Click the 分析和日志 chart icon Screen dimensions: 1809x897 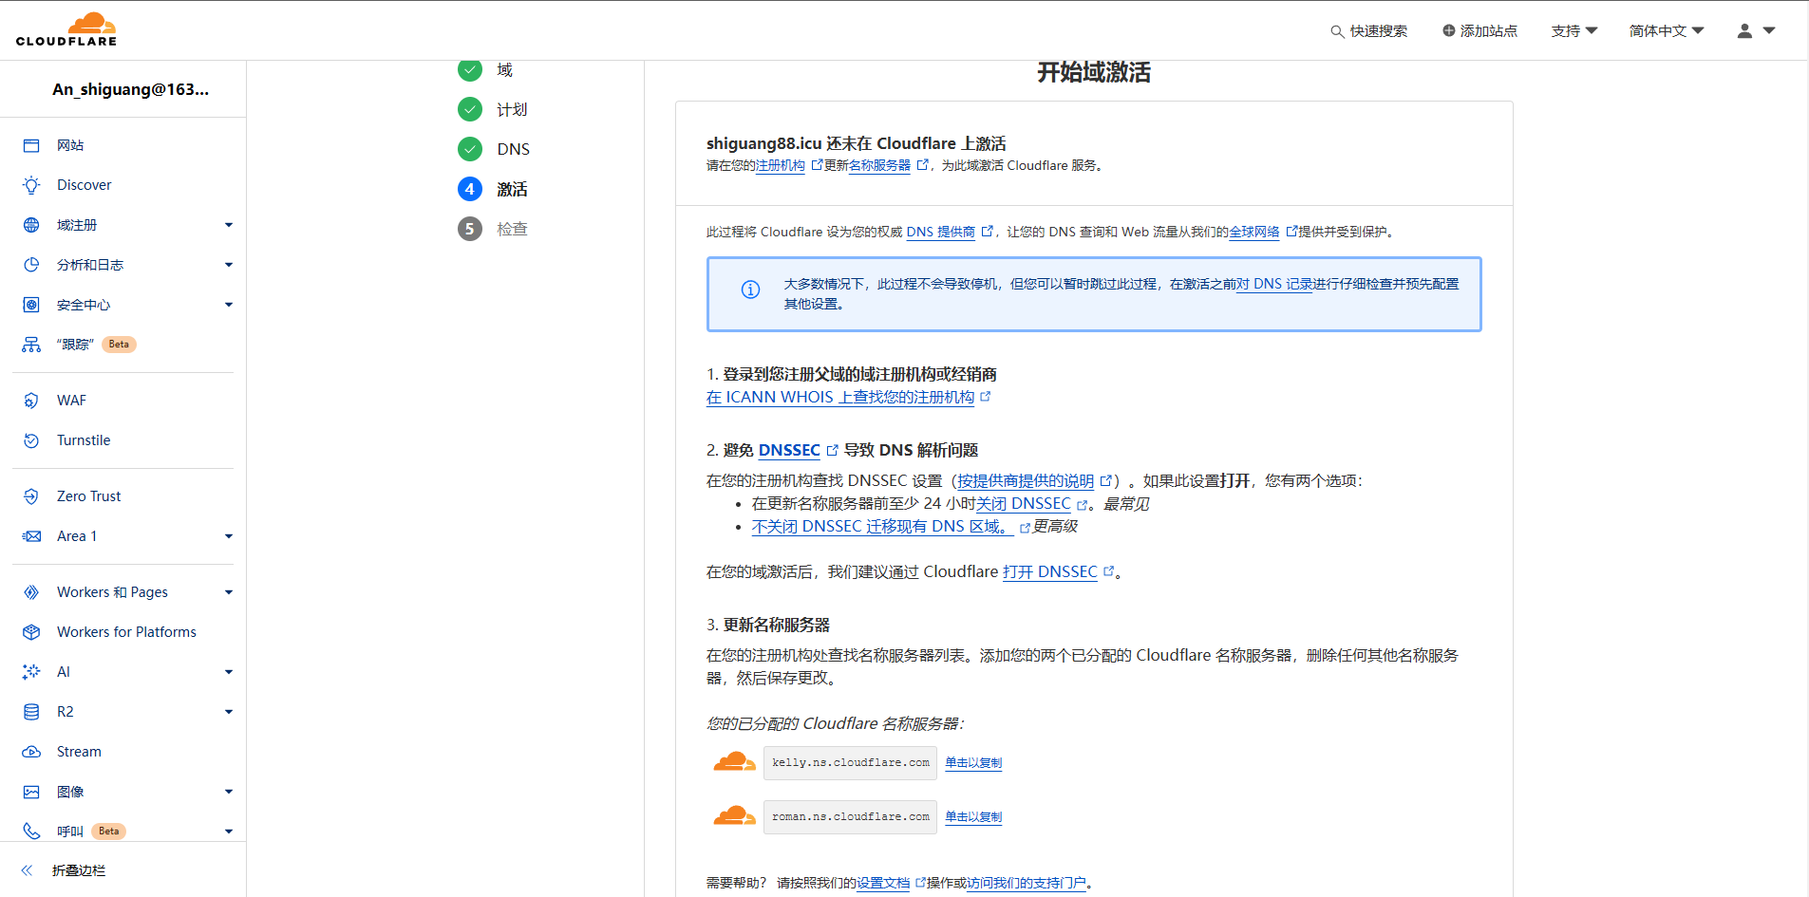pos(31,265)
